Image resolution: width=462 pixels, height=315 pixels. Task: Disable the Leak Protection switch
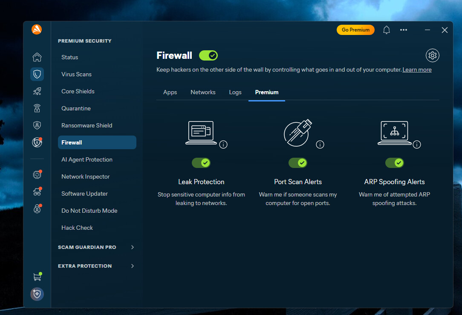tap(201, 163)
